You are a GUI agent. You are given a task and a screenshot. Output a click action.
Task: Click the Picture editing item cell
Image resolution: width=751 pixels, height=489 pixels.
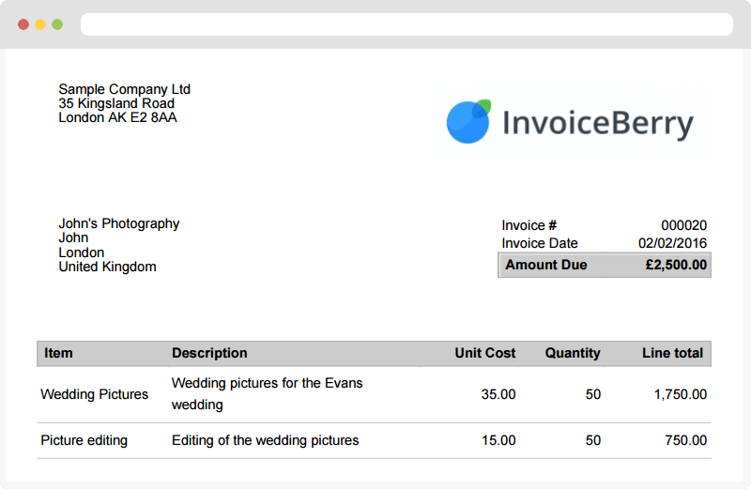pos(84,440)
